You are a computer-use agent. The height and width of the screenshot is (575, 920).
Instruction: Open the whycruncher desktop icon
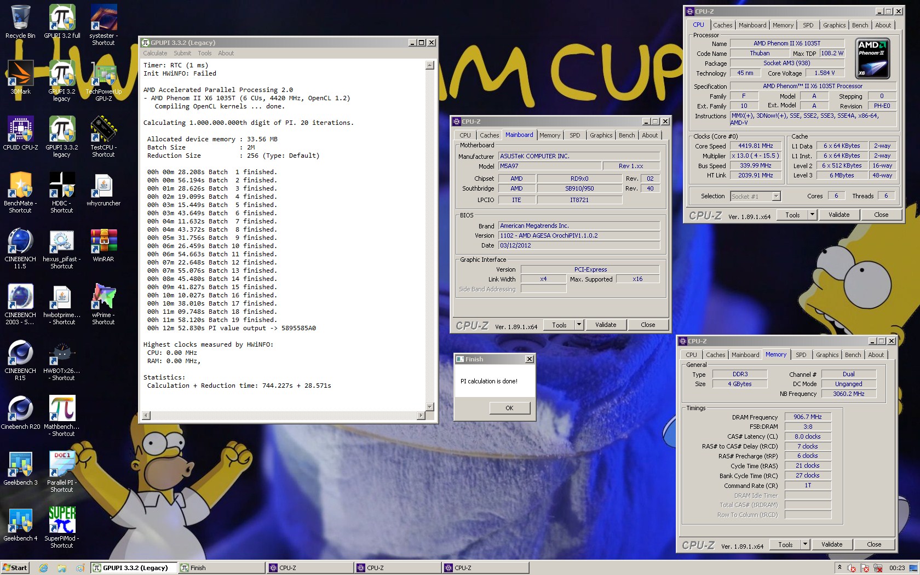[x=104, y=189]
